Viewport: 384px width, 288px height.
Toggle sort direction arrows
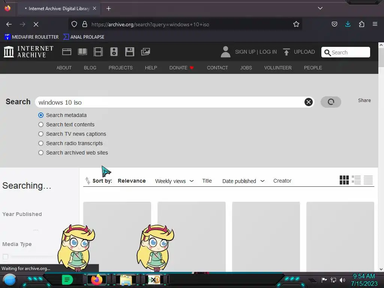(x=87, y=180)
